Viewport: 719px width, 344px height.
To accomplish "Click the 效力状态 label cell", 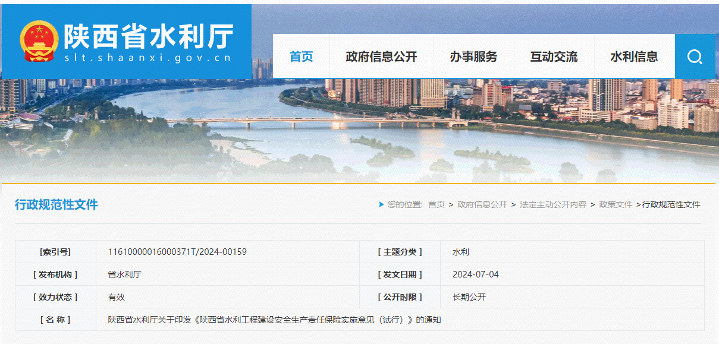I will [x=55, y=297].
